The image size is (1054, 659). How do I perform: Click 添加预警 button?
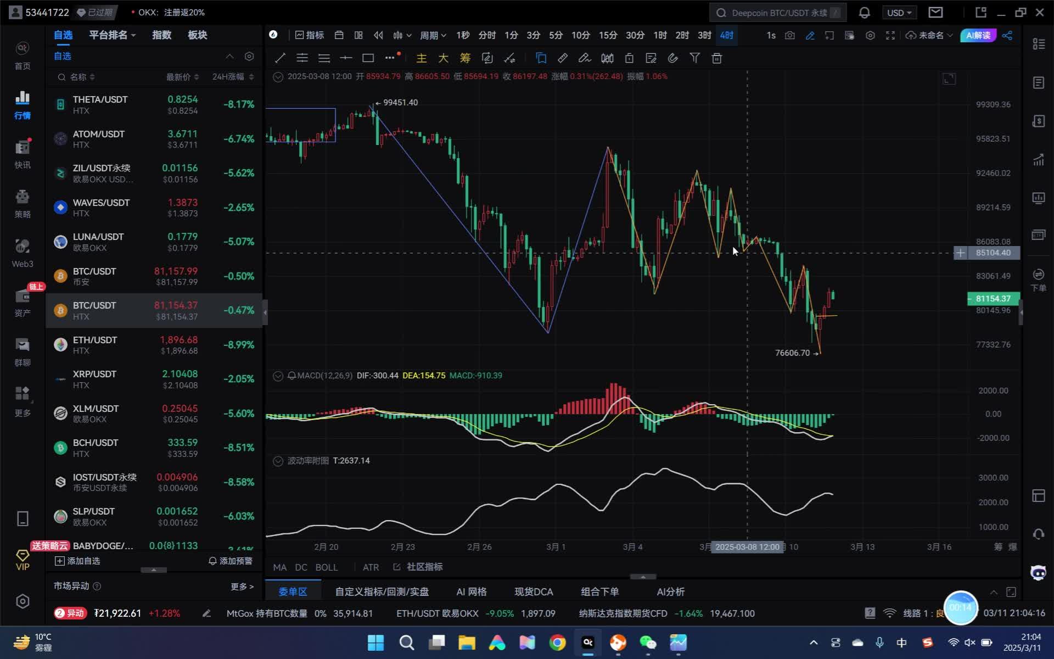[x=231, y=561]
